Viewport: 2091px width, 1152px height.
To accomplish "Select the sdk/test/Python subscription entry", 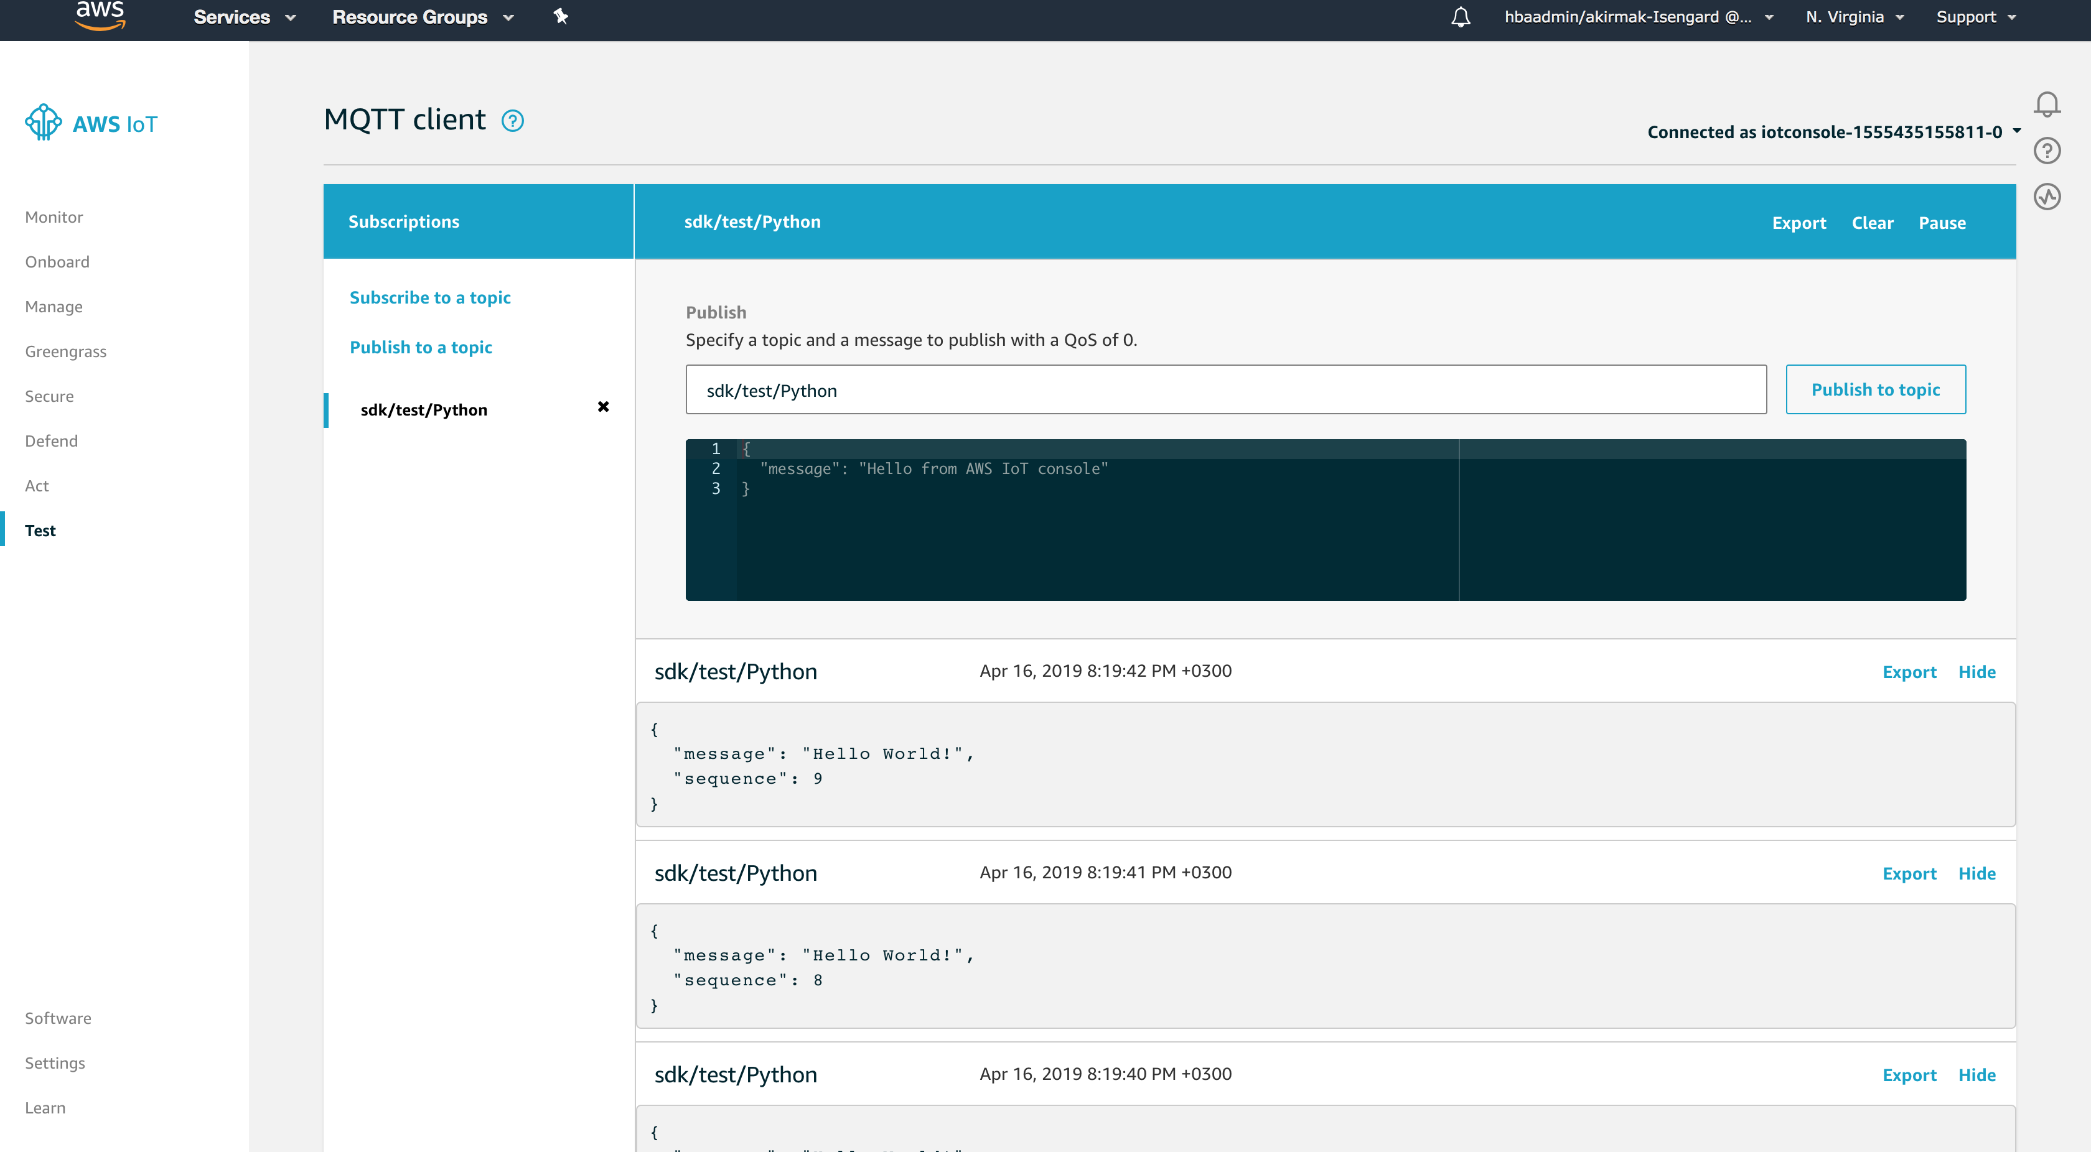I will [424, 410].
